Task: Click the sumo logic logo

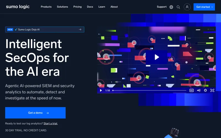Action: point(18,7)
